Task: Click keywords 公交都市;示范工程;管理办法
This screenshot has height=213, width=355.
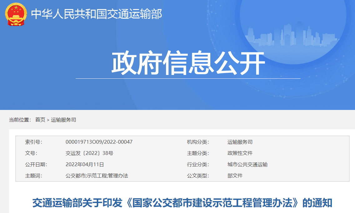Action: [x=97, y=176]
